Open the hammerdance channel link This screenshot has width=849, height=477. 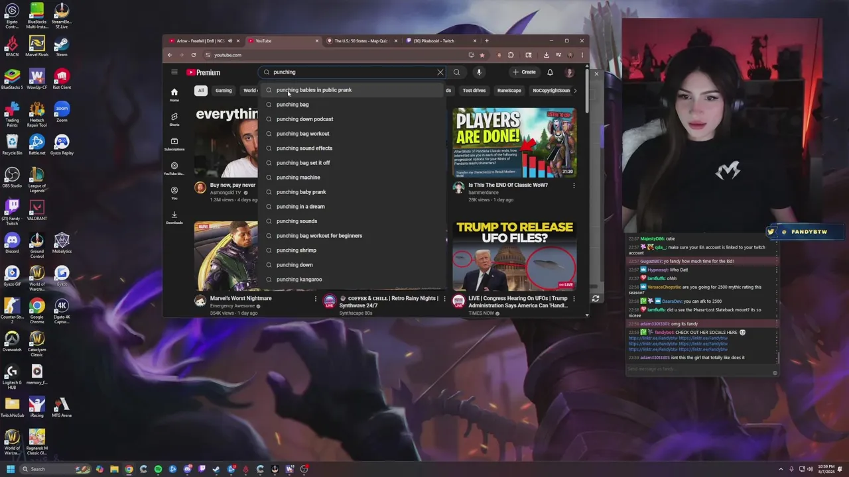pos(483,192)
